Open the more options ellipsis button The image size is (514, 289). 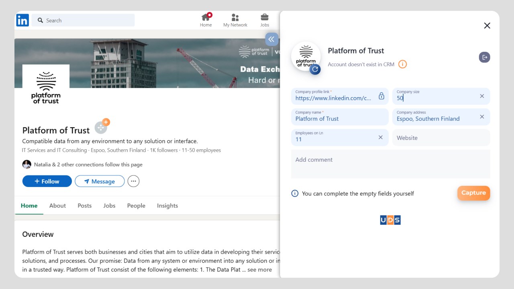point(133,181)
